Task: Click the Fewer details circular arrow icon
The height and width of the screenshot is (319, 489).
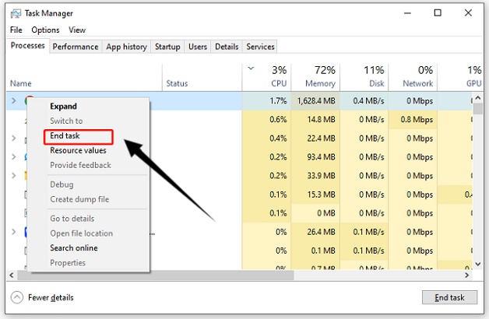Action: [17, 297]
